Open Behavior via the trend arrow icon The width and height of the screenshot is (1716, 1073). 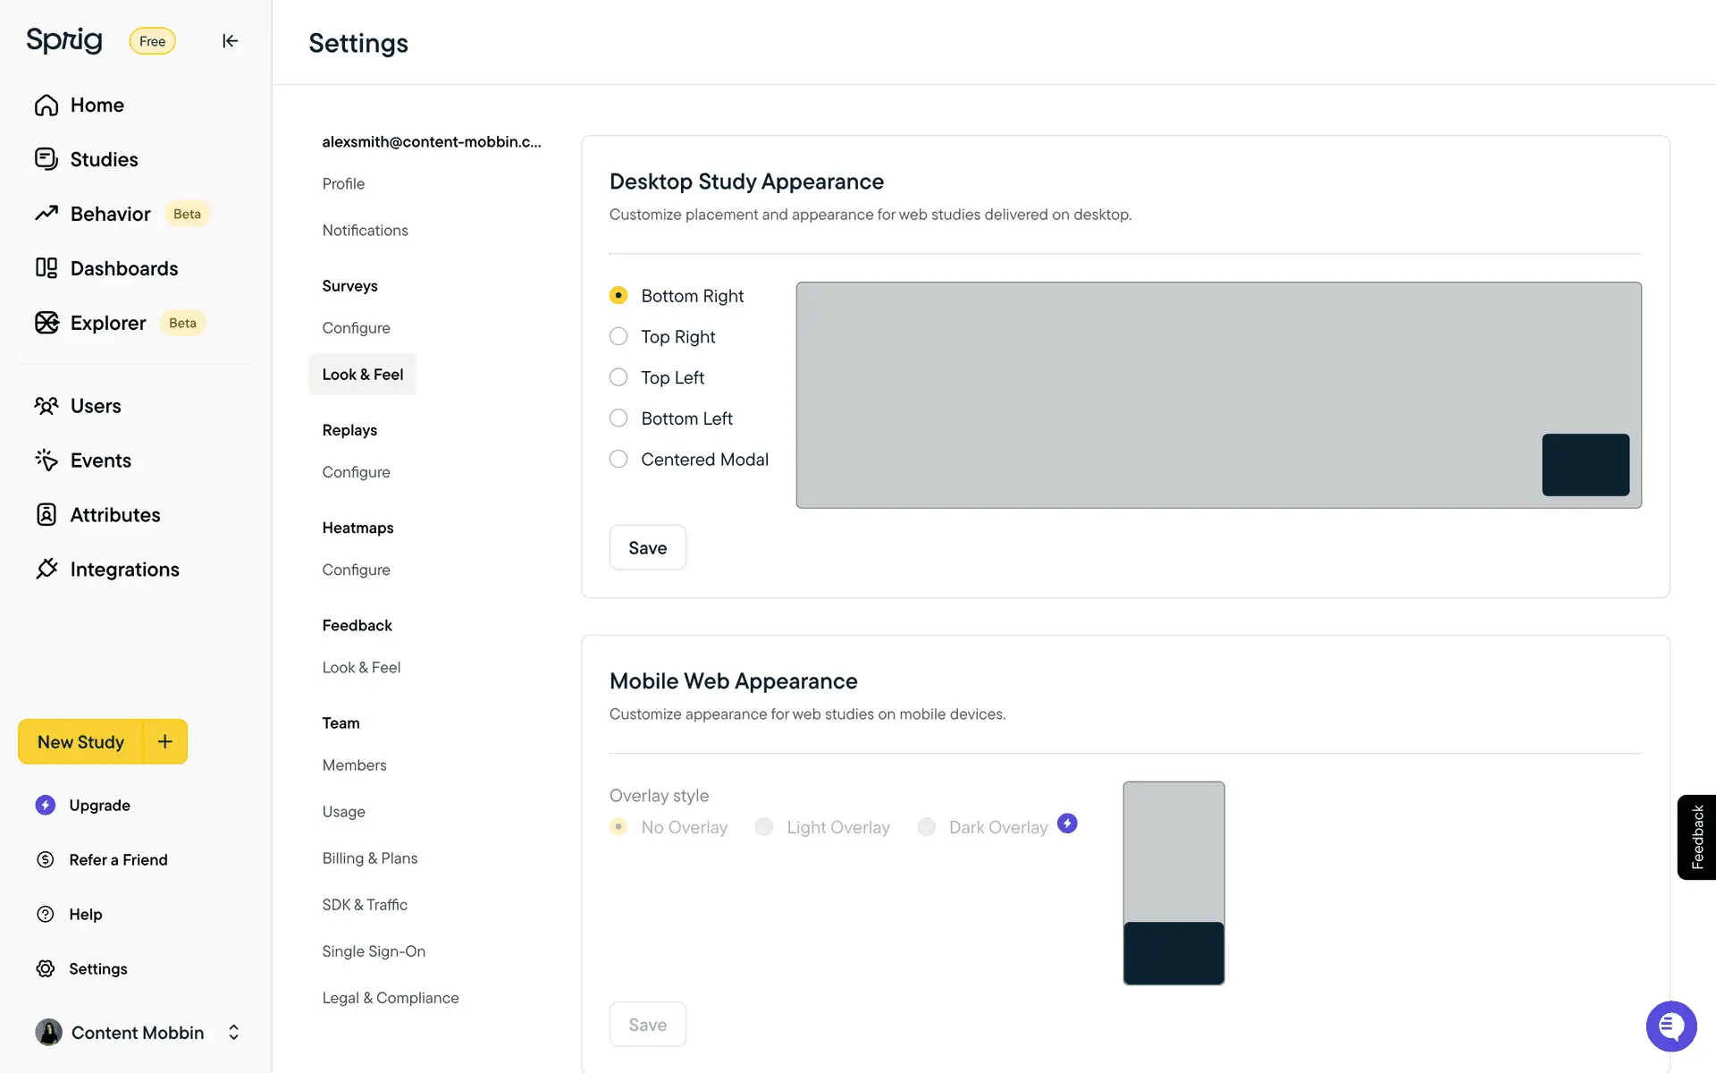click(46, 214)
